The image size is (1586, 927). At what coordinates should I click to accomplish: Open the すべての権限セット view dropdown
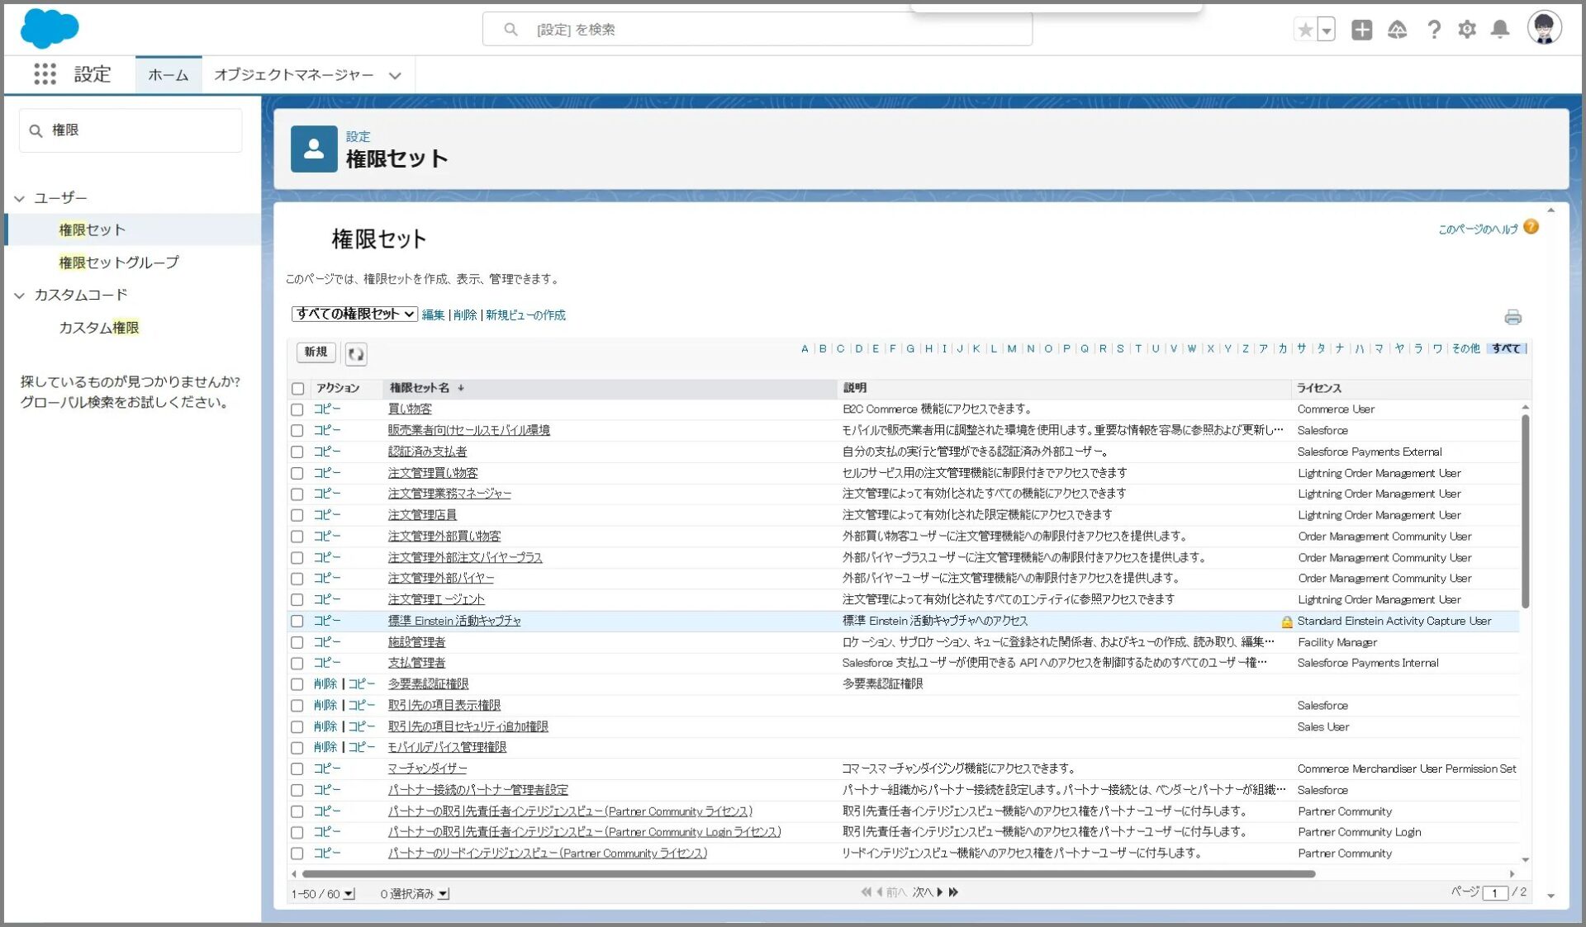pos(354,315)
